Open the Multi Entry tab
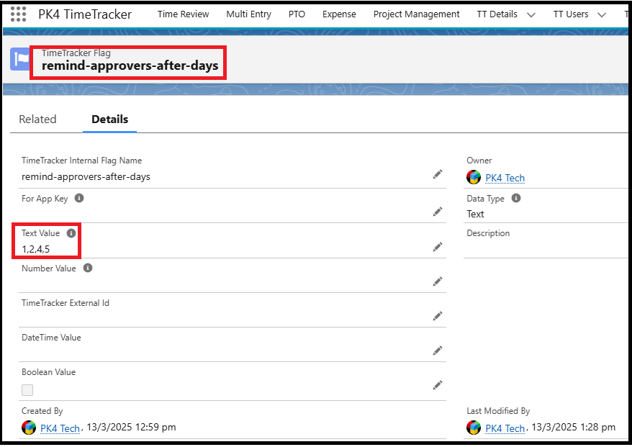The height and width of the screenshot is (447, 632). (248, 14)
